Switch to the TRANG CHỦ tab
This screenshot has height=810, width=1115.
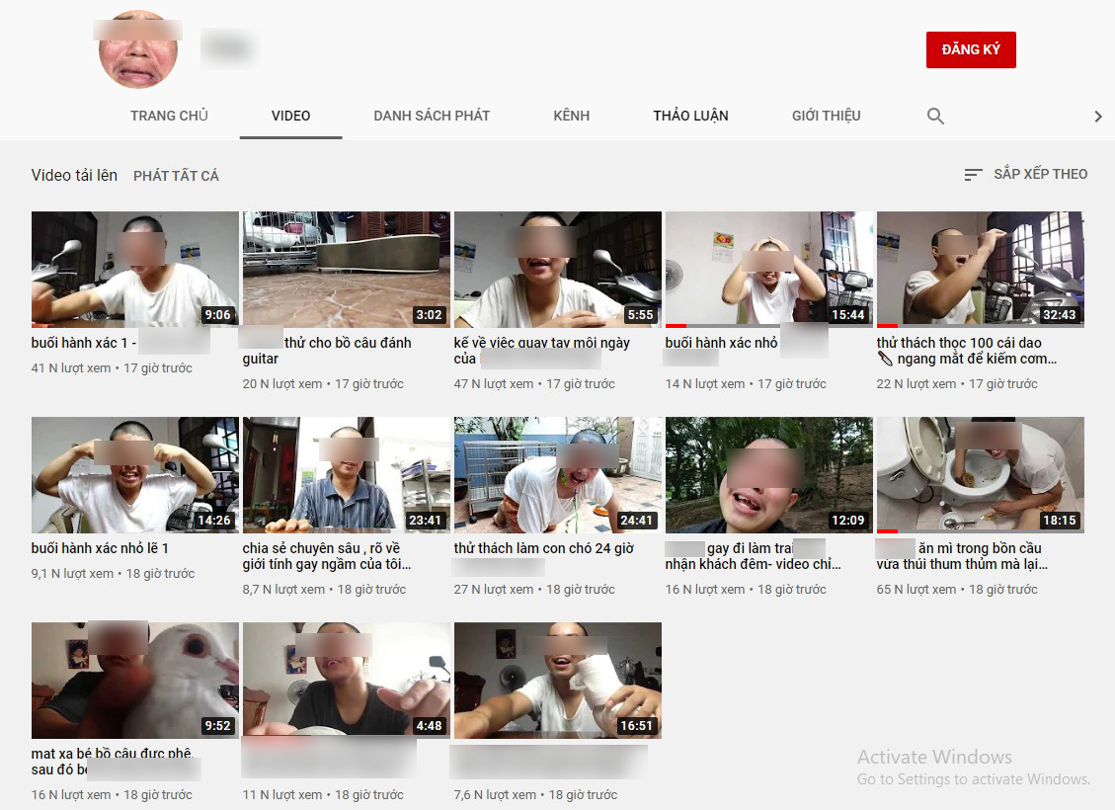[x=168, y=115]
